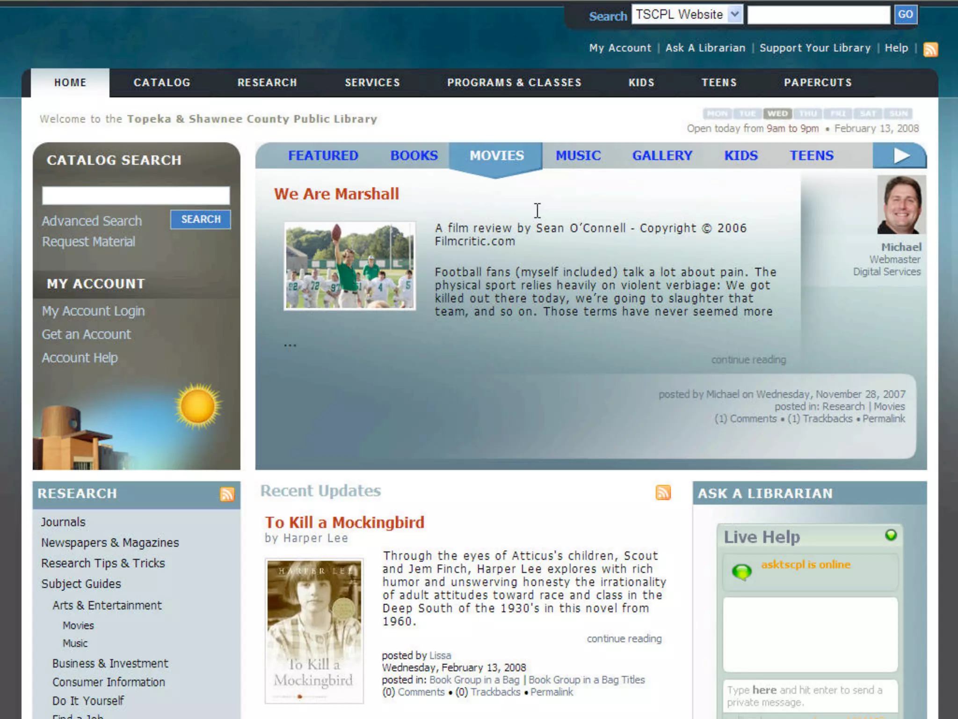Viewport: 958px width, 719px height.
Task: Open the CATALOG navigation menu
Action: (x=162, y=82)
